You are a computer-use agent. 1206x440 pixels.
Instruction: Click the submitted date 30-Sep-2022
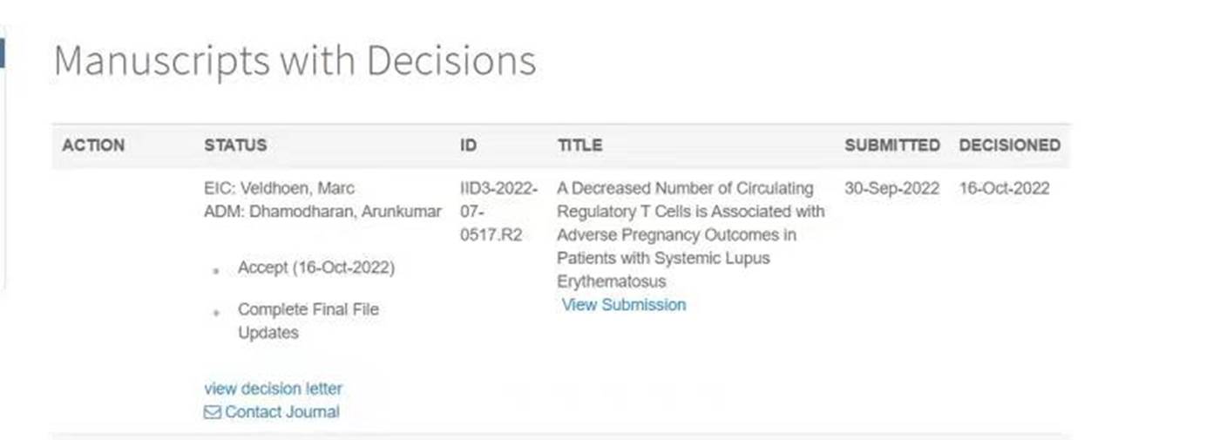(x=892, y=189)
